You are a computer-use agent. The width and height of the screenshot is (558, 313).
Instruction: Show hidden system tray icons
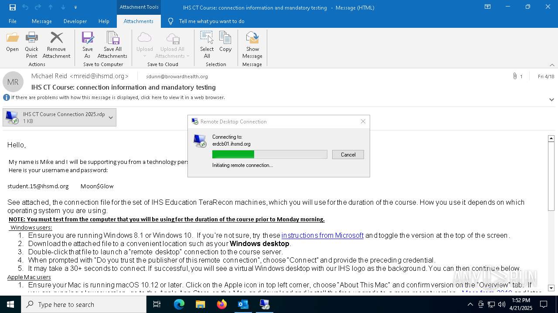pyautogui.click(x=470, y=304)
